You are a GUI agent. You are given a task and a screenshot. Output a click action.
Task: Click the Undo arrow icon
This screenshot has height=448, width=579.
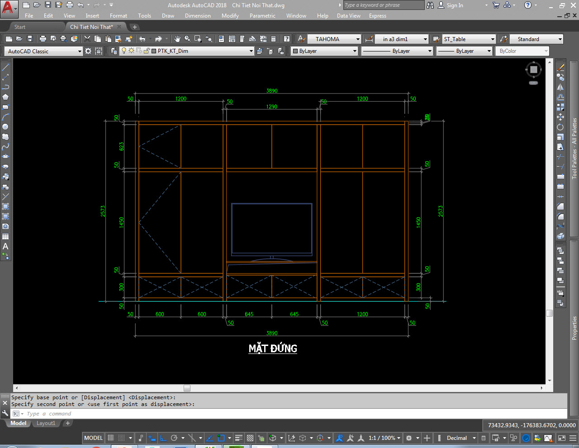142,39
